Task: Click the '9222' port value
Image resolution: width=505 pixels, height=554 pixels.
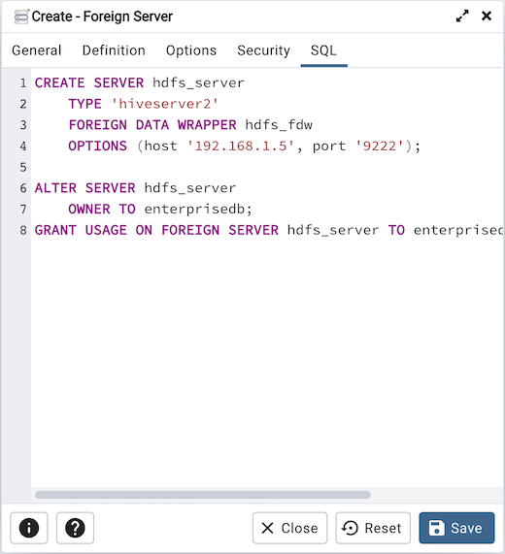Action: click(x=379, y=146)
